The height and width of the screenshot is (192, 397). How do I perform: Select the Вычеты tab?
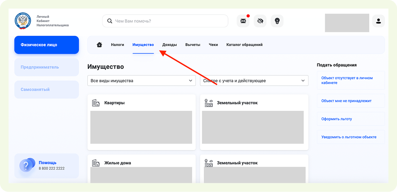(193, 45)
